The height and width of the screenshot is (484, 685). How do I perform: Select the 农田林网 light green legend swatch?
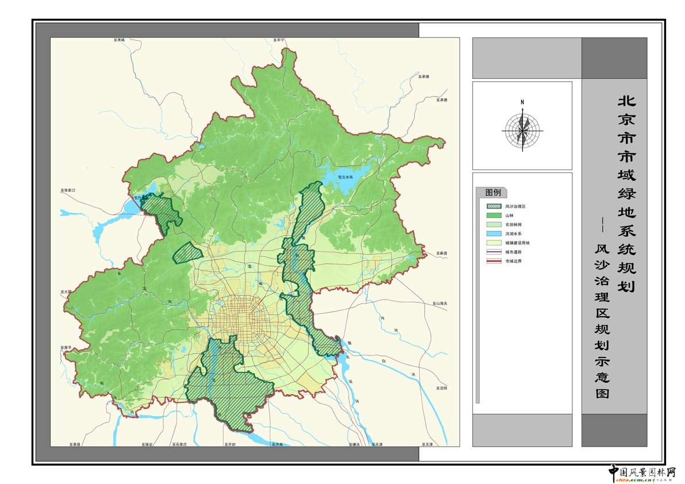tap(494, 225)
